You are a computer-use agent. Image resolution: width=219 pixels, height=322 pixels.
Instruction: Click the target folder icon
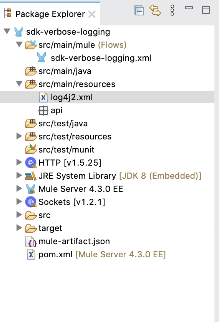(31, 228)
